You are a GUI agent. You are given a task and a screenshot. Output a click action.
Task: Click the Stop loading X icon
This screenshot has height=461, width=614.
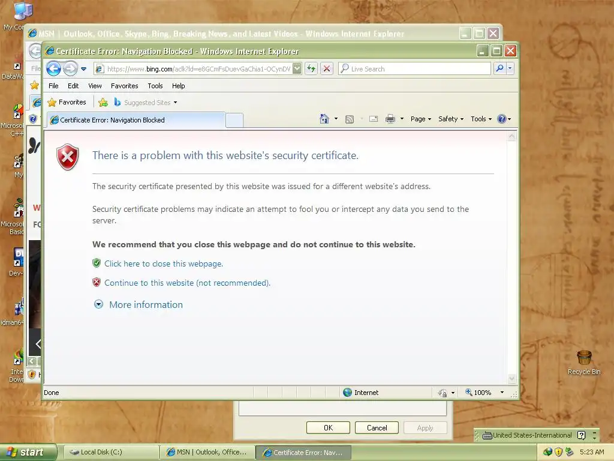point(327,68)
